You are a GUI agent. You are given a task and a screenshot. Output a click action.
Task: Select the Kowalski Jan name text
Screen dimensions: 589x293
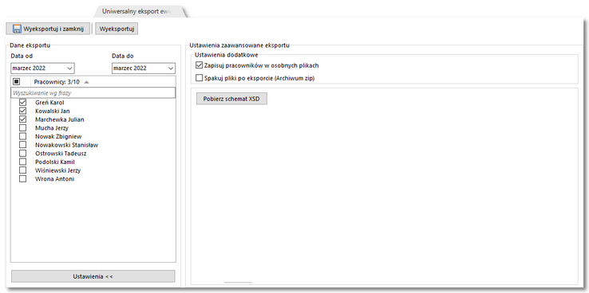(x=52, y=111)
